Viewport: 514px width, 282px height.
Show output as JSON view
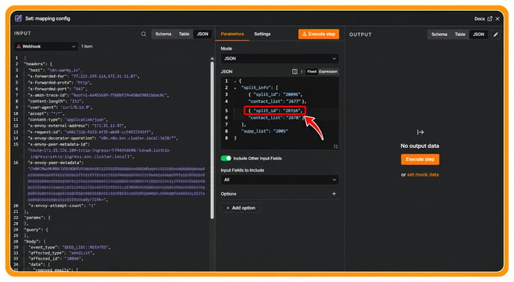479,34
